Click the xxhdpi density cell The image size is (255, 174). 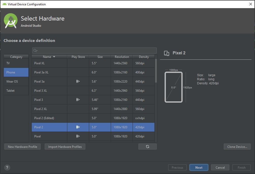click(x=144, y=118)
